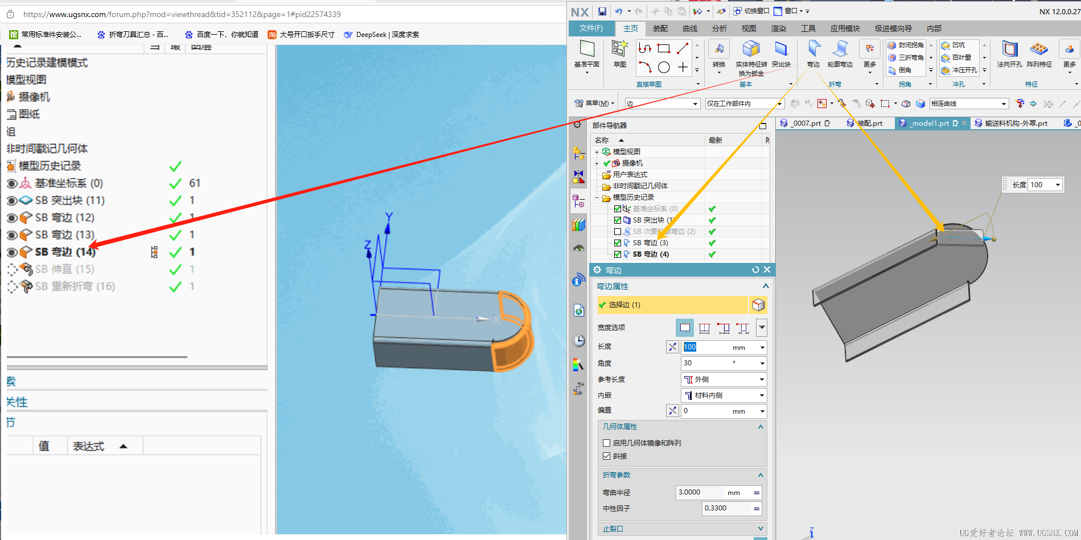Click the 菜单(M) menu button
This screenshot has width=1081, height=540.
pyautogui.click(x=595, y=104)
